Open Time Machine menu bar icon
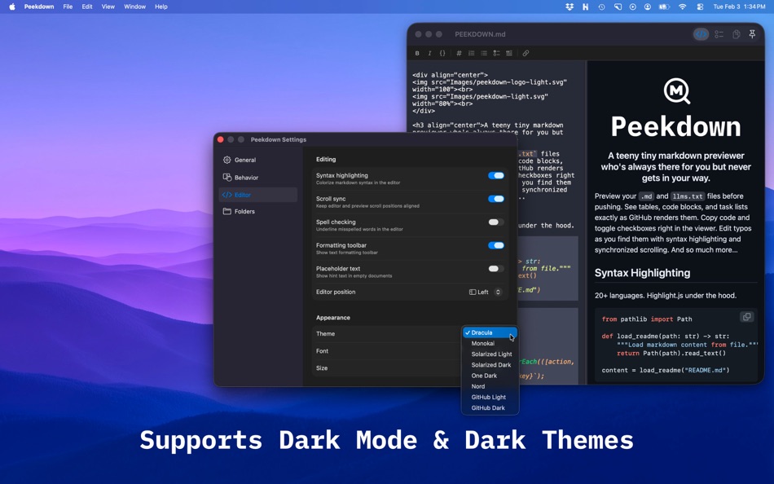The width and height of the screenshot is (774, 484). click(601, 7)
